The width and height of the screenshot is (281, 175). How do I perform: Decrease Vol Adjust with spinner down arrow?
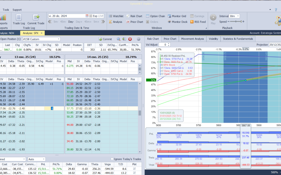coord(169,46)
